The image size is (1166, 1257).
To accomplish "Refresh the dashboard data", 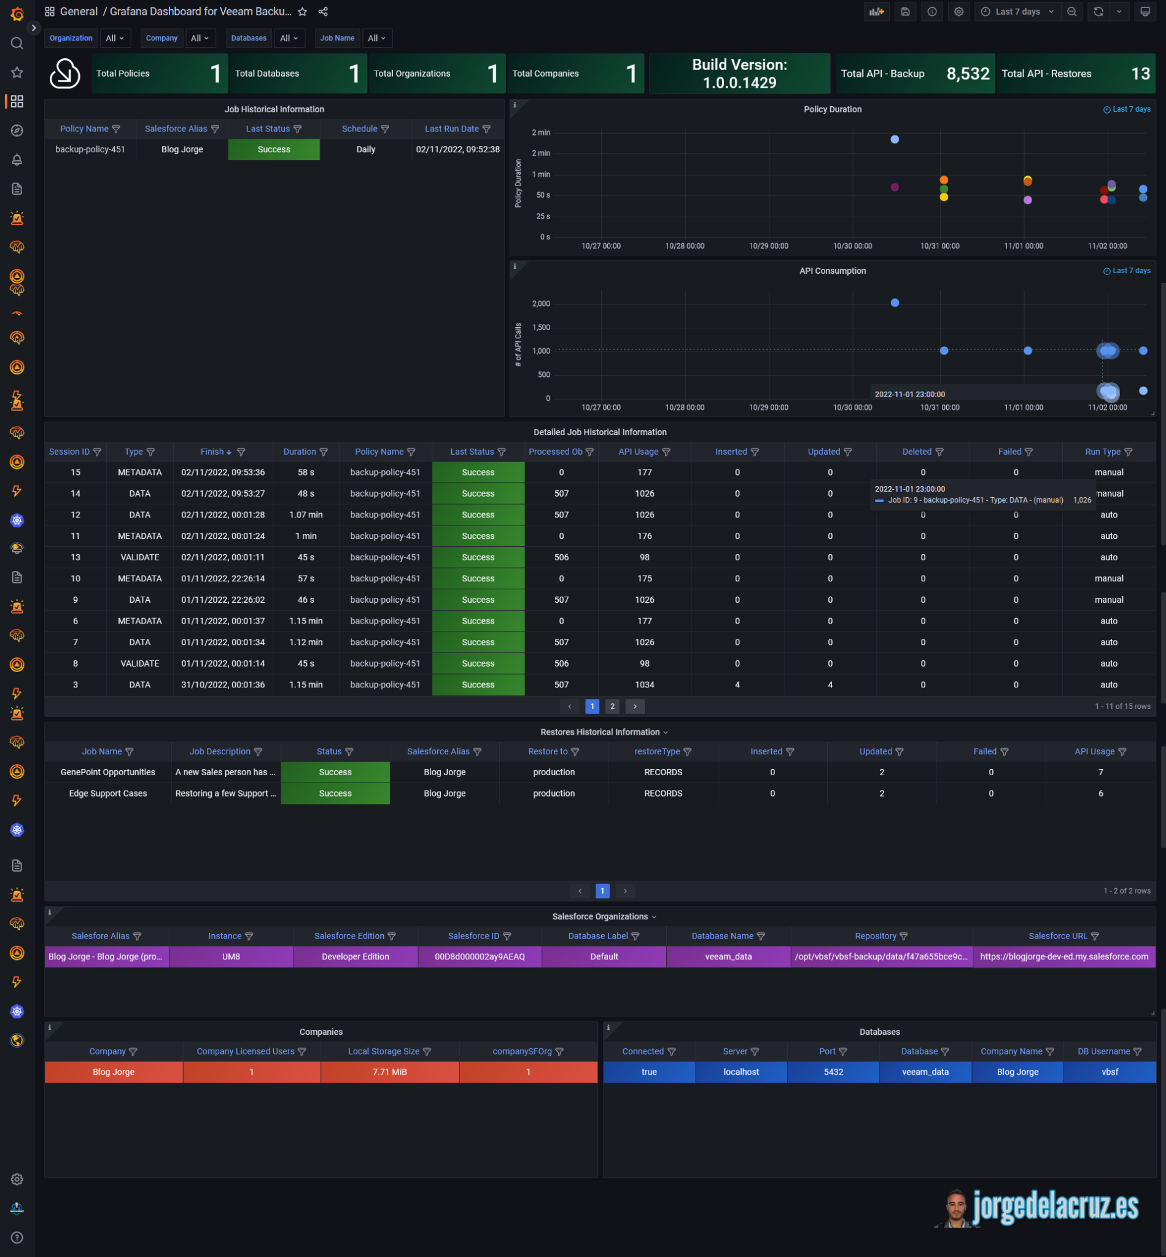I will (x=1098, y=11).
